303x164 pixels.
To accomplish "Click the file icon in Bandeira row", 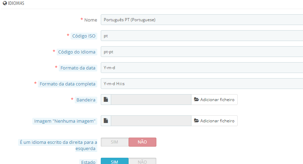I will coord(106,99).
